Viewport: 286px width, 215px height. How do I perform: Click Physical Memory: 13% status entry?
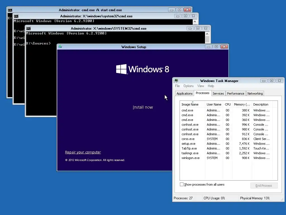coord(255,198)
